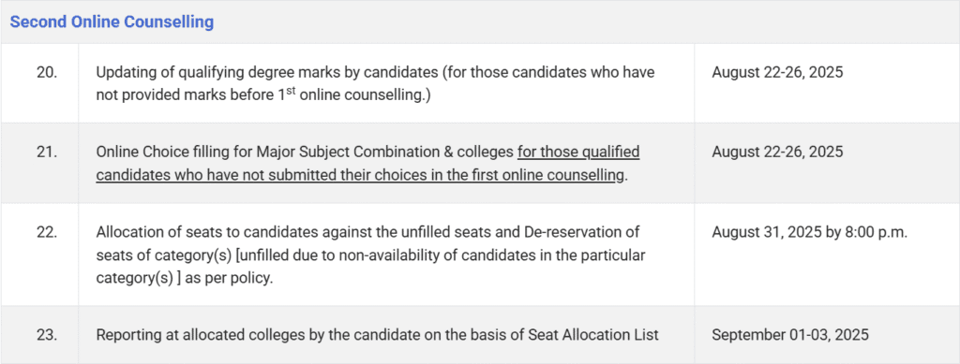
Task: Click the Reporting at allocated colleges text
Action: 377,335
